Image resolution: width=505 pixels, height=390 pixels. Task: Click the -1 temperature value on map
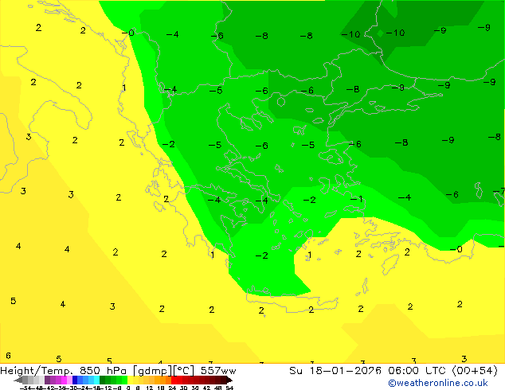coord(357,199)
